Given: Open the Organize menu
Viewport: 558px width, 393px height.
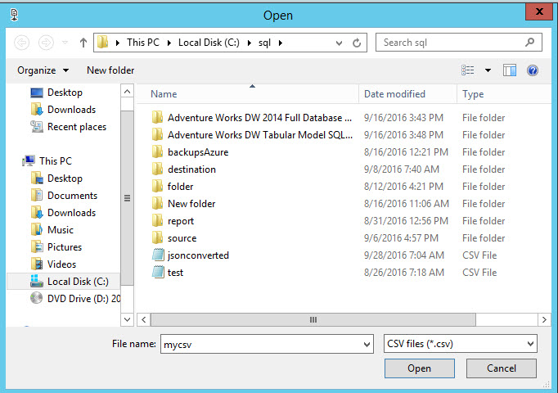Looking at the screenshot, I should 43,70.
